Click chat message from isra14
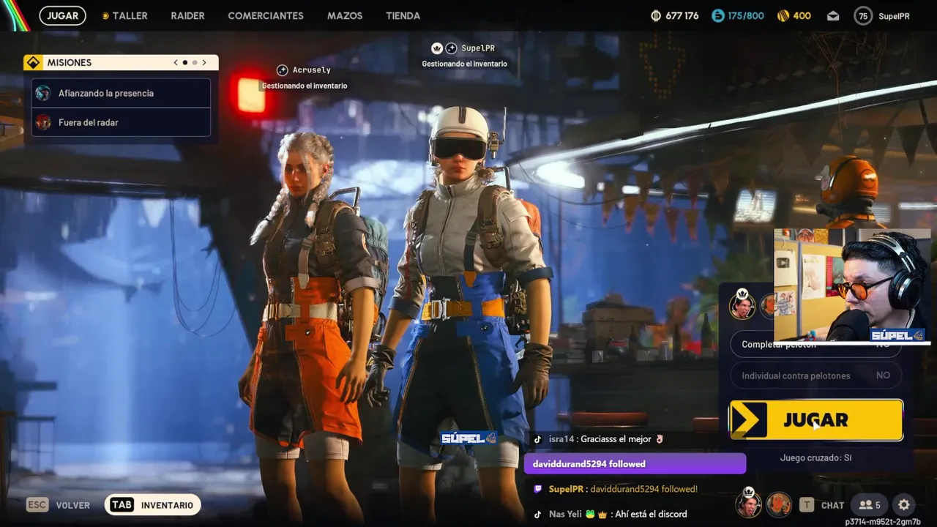937x527 pixels. 598,439
